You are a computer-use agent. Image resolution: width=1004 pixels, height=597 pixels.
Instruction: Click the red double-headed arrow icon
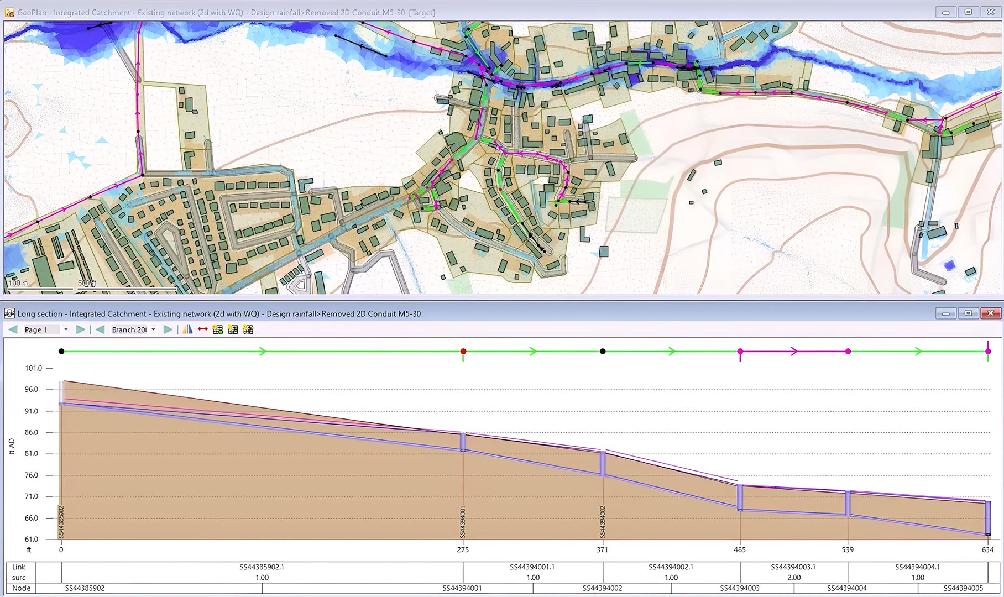coord(203,329)
